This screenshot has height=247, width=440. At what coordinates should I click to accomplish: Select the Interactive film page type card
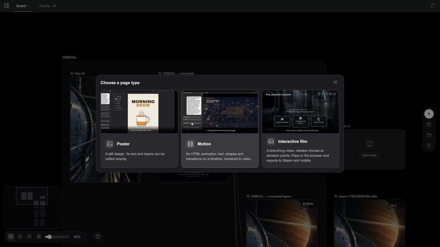coord(301,129)
